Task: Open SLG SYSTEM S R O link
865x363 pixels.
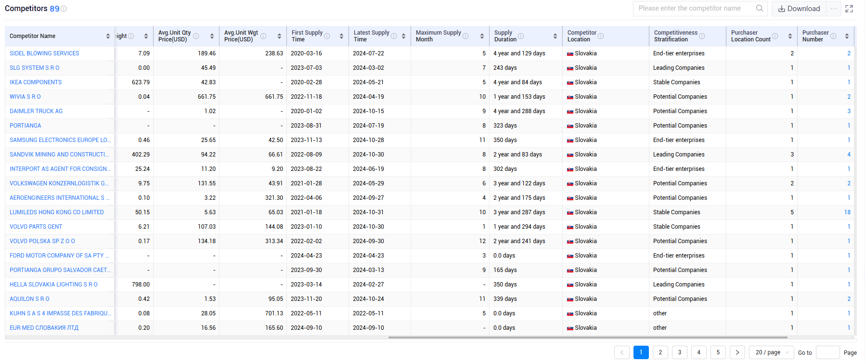Action: point(35,68)
